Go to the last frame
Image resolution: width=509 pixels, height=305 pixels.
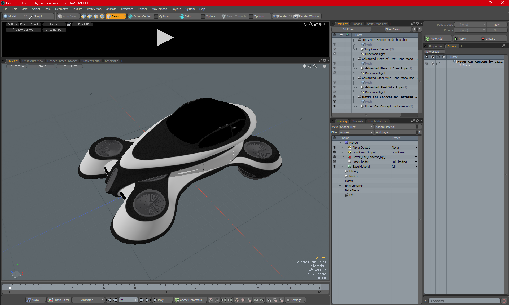148,300
